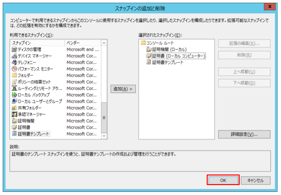Click the デバイス マネージャー snap-in icon
Screen dimensions: 281x195
click(x=14, y=56)
